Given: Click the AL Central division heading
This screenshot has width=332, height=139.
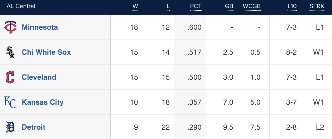Looking at the screenshot, I should click(21, 6).
